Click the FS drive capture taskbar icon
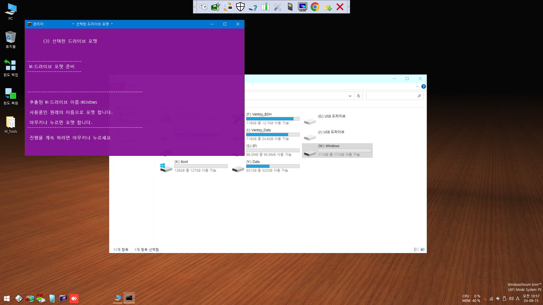The height and width of the screenshot is (305, 543). coord(41,299)
